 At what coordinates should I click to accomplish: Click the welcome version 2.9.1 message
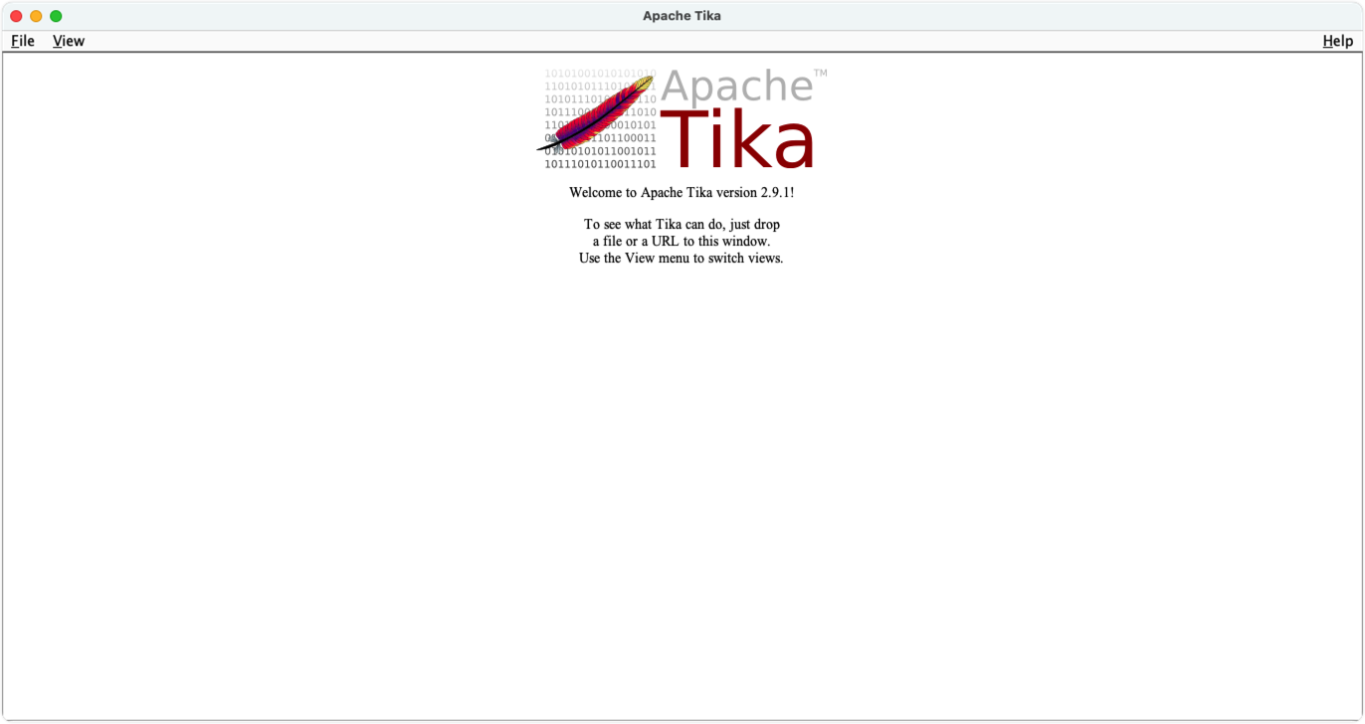coord(682,192)
